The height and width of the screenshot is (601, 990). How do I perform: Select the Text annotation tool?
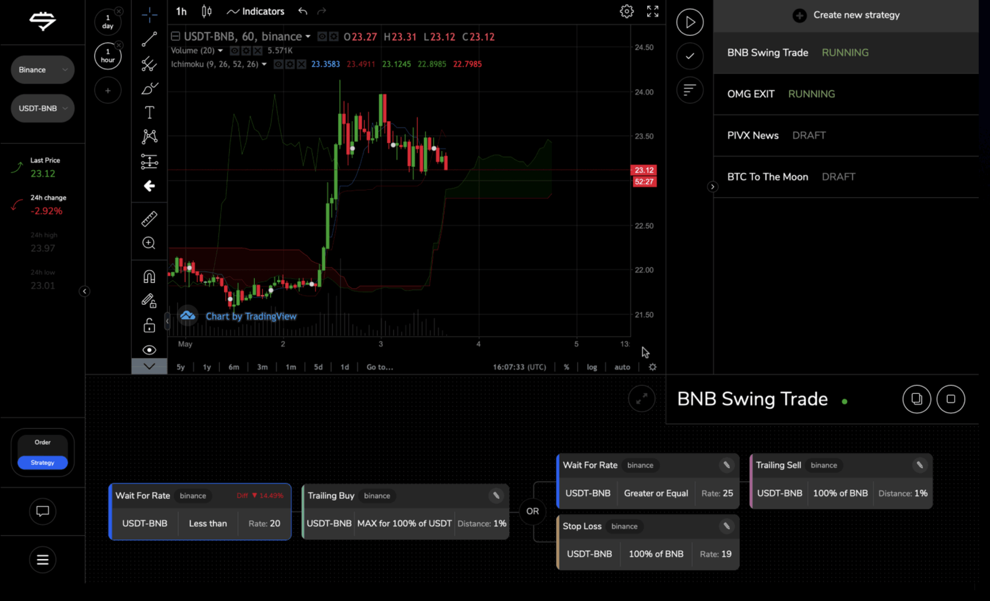[149, 113]
